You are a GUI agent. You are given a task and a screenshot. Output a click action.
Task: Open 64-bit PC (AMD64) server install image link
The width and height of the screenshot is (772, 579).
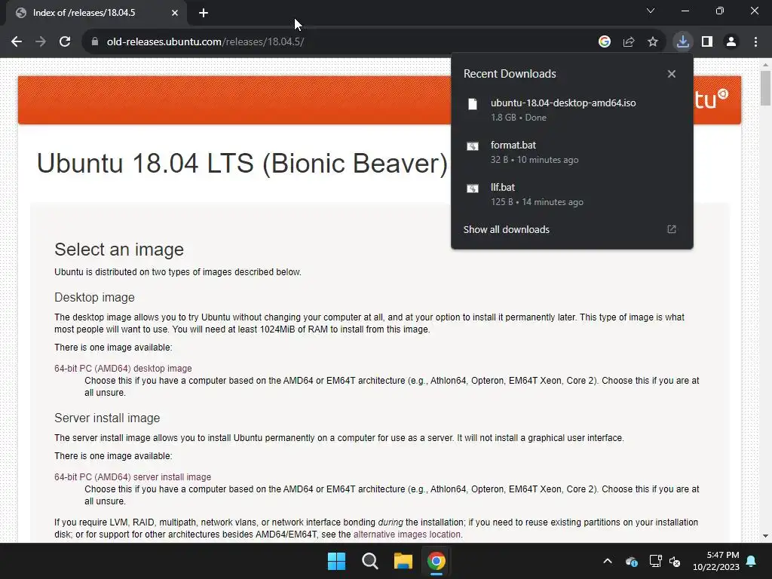pyautogui.click(x=133, y=477)
